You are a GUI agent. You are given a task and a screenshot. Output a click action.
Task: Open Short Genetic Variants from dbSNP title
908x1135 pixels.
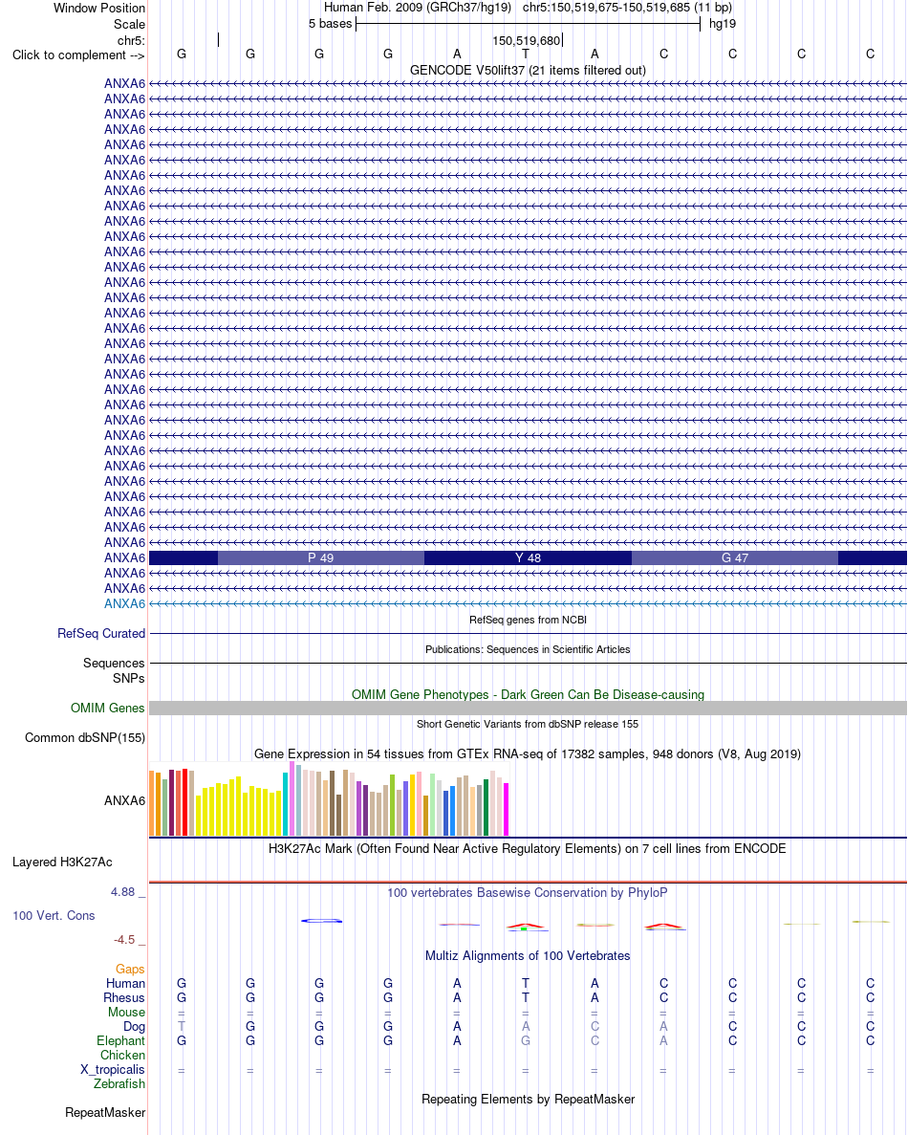click(x=528, y=724)
